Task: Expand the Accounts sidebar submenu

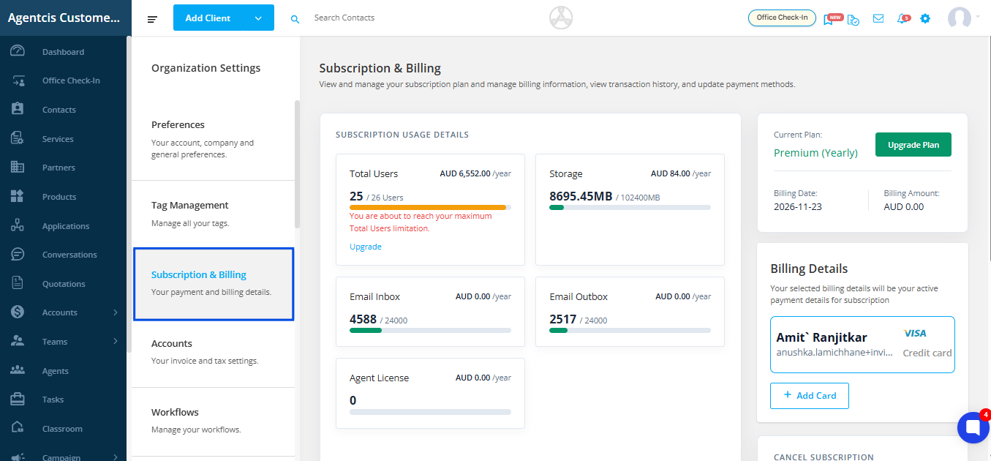Action: coord(116,312)
